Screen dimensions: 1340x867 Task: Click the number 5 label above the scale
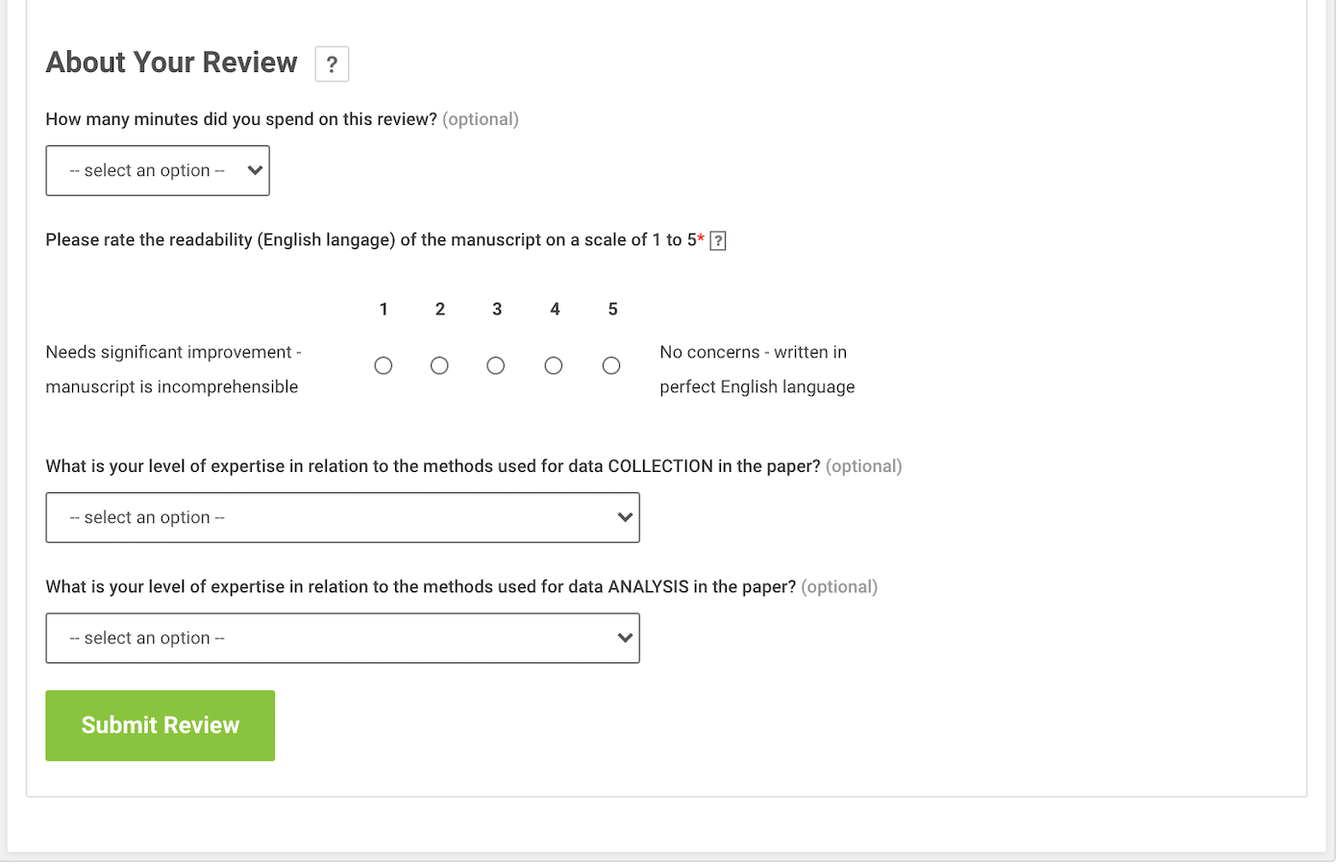(613, 310)
